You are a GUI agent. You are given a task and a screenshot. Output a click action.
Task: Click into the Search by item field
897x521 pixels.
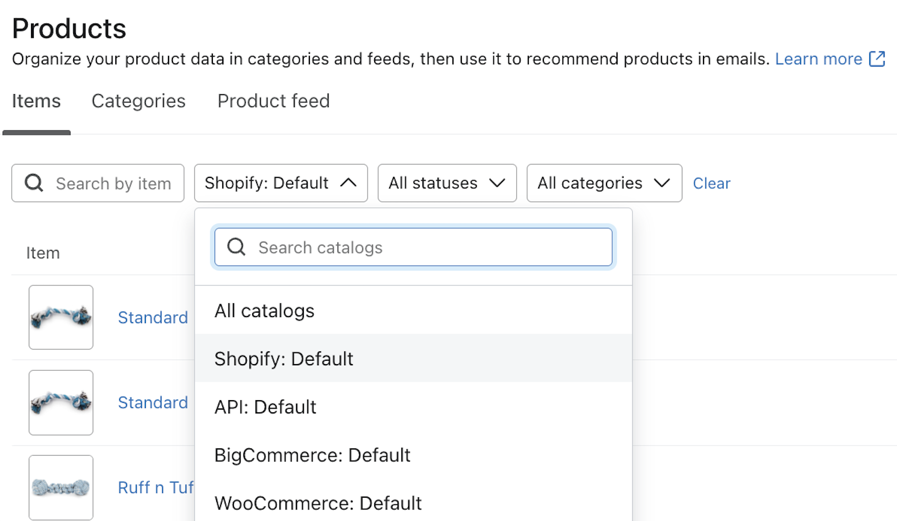pyautogui.click(x=114, y=183)
